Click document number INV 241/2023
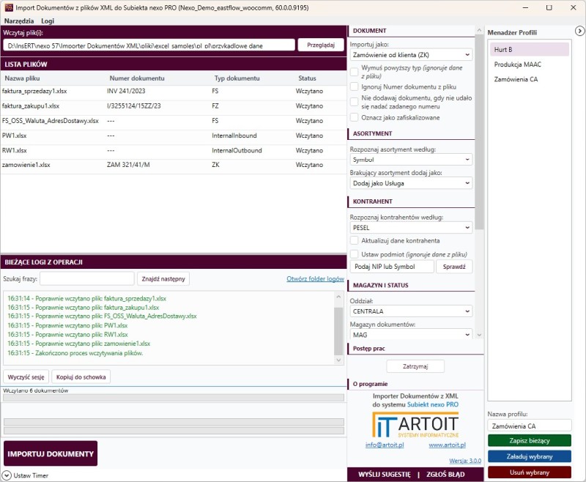Viewport: 586px width, 482px height. tap(126, 91)
